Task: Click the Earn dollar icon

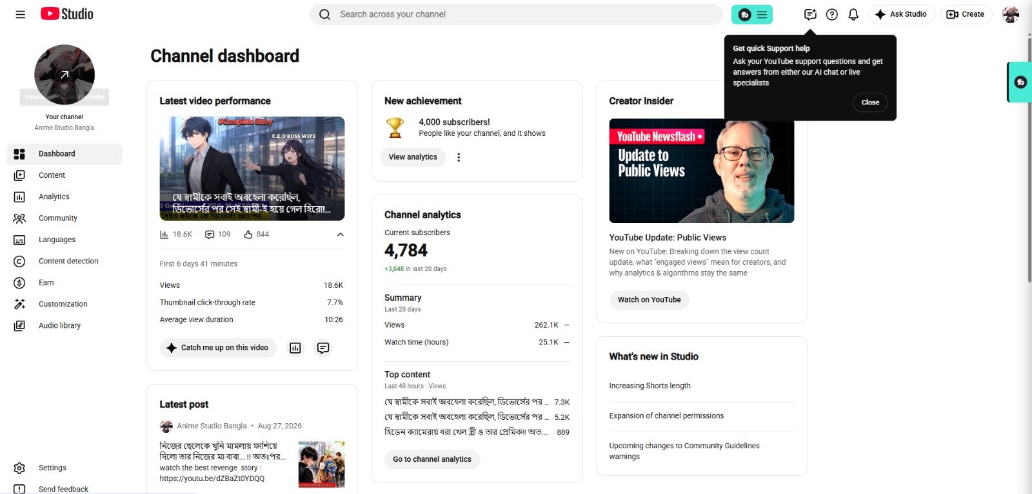Action: pos(19,283)
